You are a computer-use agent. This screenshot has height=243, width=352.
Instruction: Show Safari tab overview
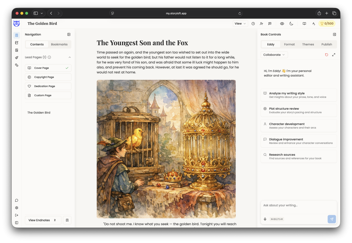click(334, 13)
